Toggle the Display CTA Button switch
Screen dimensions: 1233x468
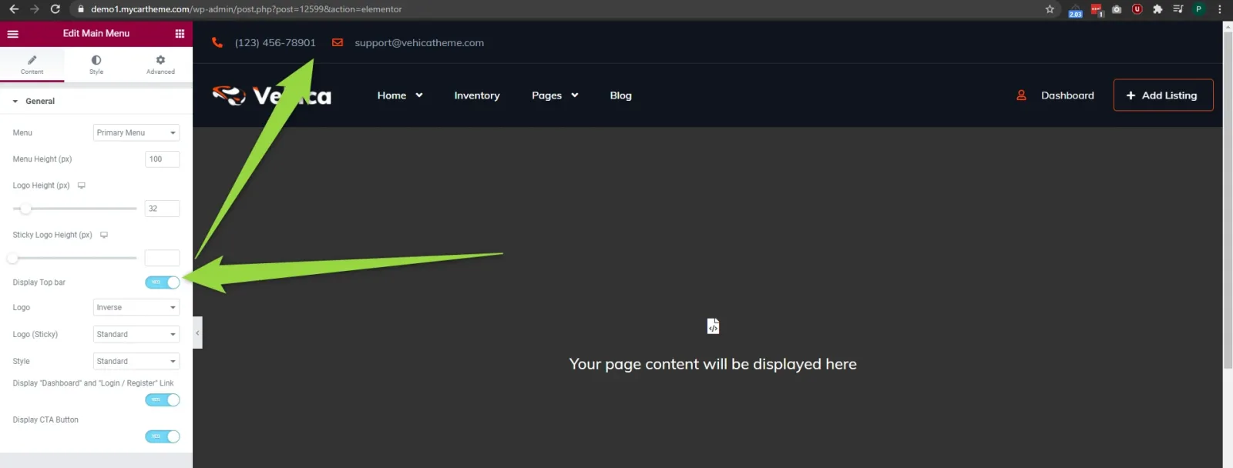click(x=163, y=437)
